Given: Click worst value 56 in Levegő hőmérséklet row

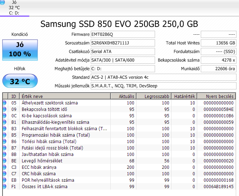Looking at the screenshot, I should [x=167, y=161].
